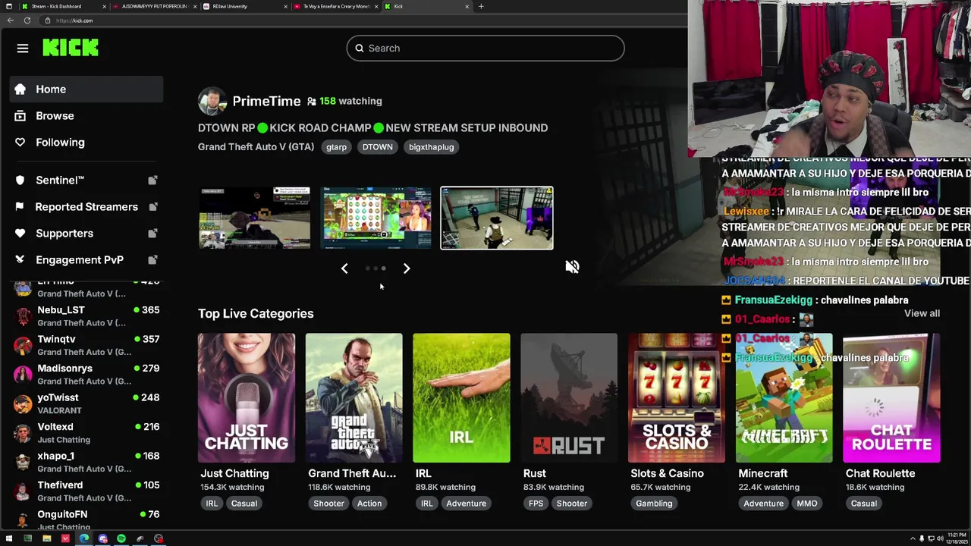Image resolution: width=971 pixels, height=546 pixels.
Task: Go to next featured stream arrow
Action: 407,268
